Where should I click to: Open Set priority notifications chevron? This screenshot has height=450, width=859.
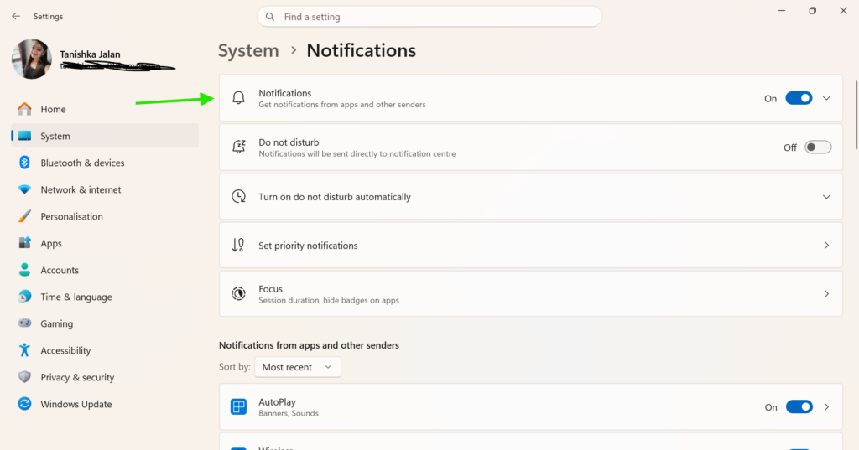click(826, 246)
